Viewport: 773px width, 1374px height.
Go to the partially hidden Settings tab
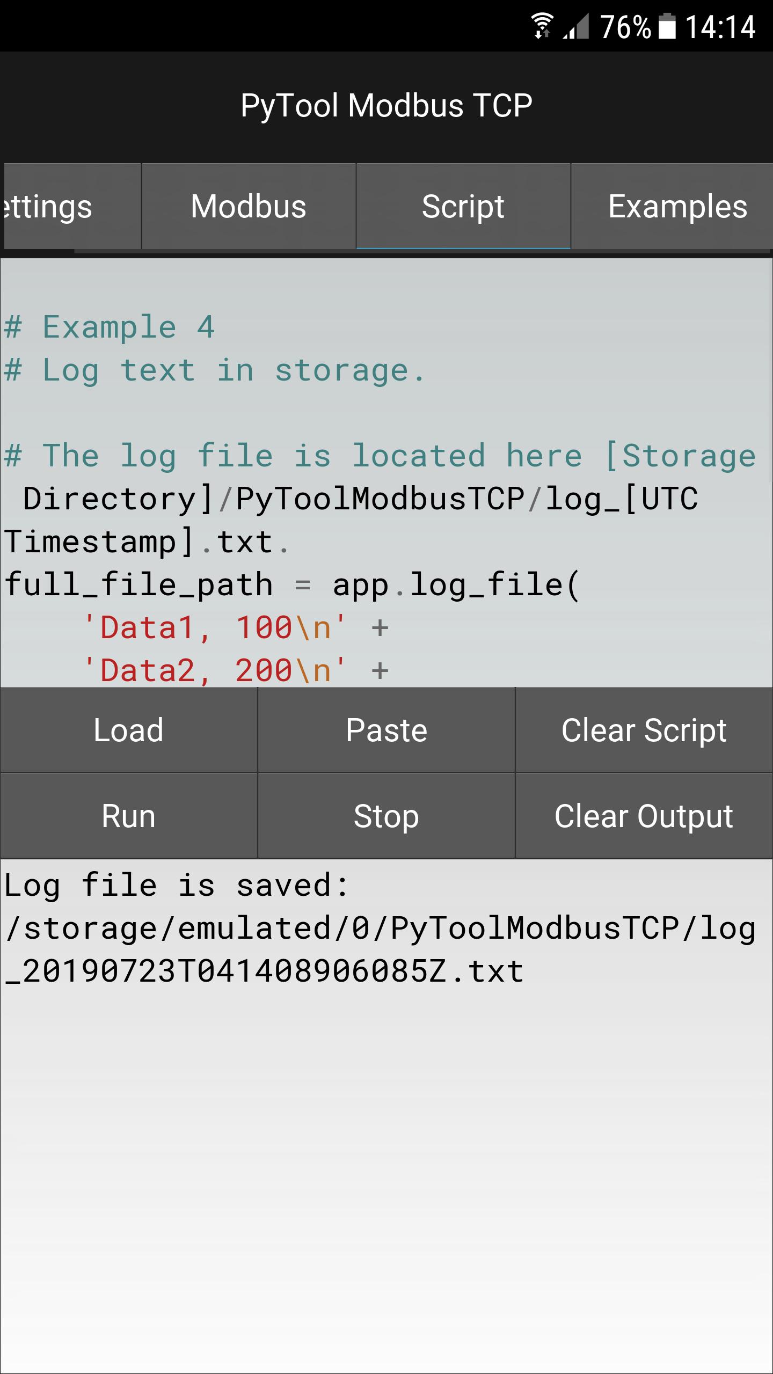click(72, 206)
